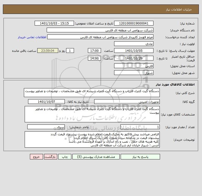Click the اطلاعات کالاهای مورد نیاز section heading

tap(175, 84)
